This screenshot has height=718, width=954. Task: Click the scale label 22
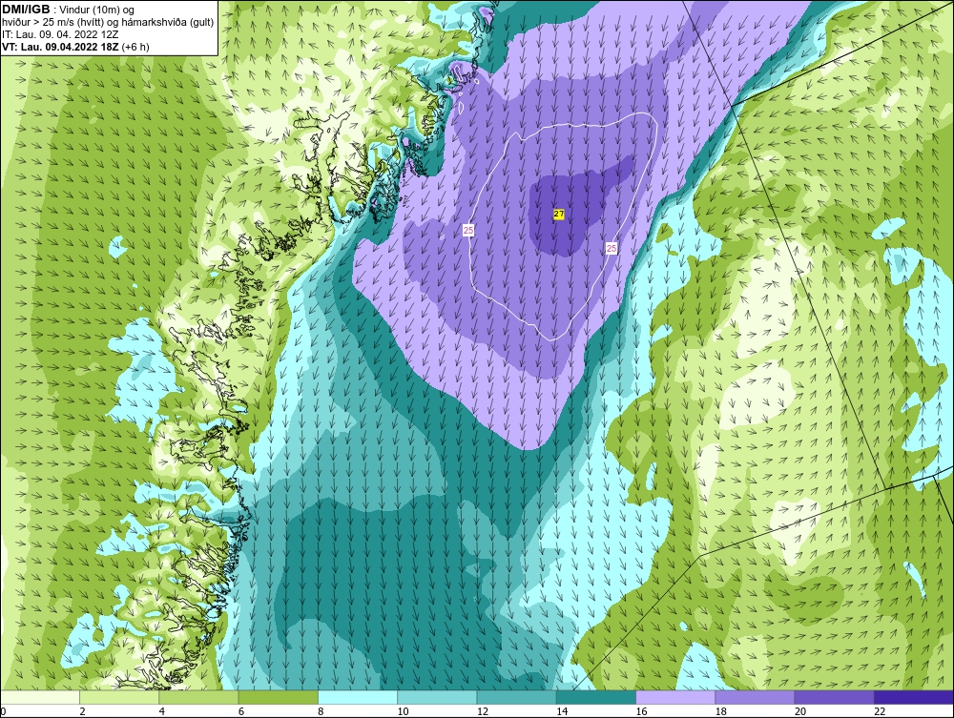point(880,711)
